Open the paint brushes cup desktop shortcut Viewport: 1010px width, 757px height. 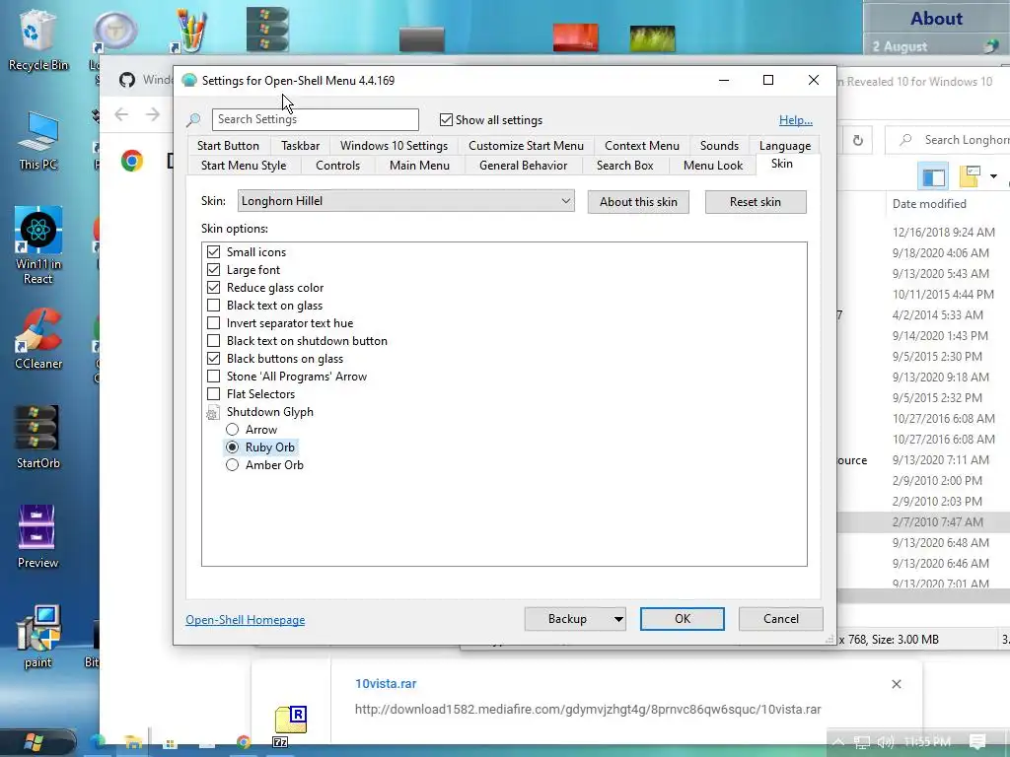click(191, 30)
